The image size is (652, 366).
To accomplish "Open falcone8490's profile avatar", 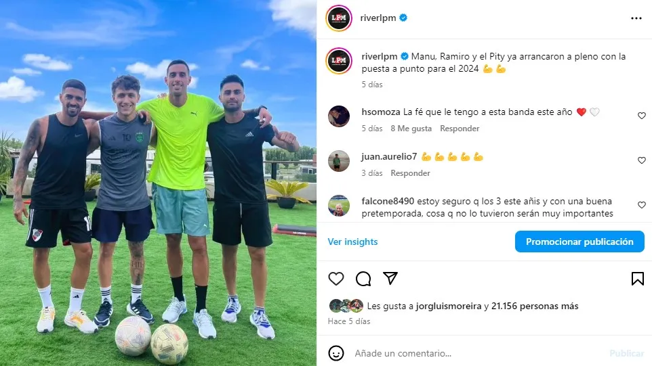I will click(339, 206).
